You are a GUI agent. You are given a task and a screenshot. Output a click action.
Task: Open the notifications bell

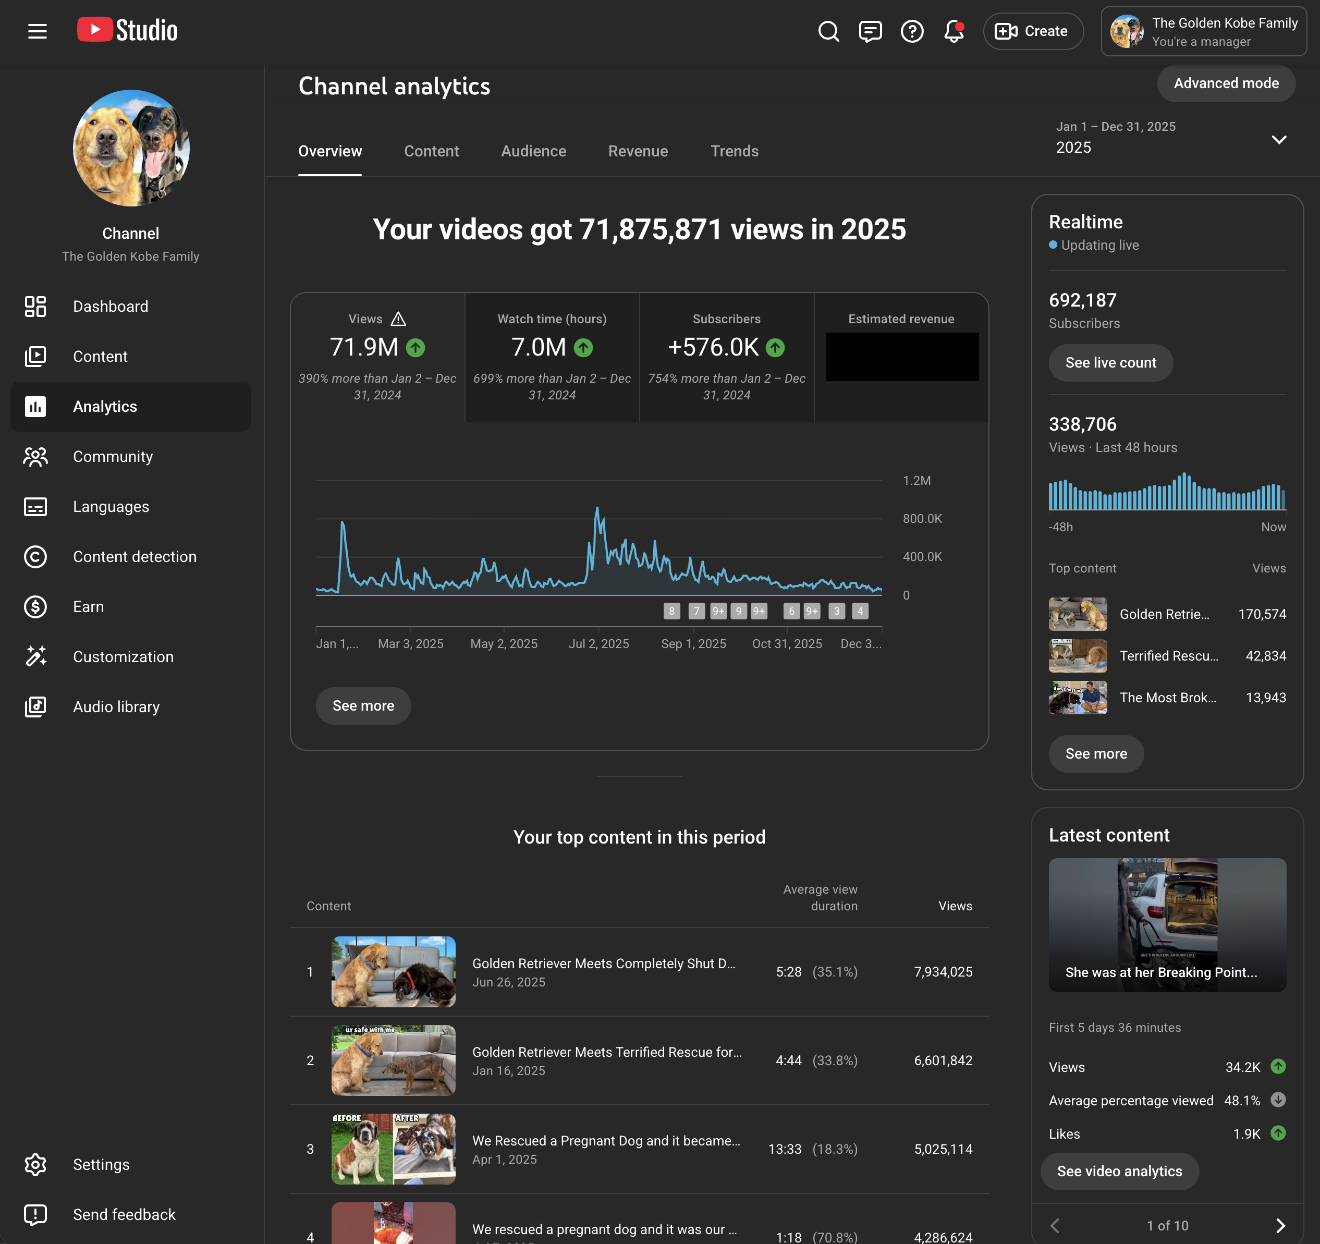coord(954,31)
